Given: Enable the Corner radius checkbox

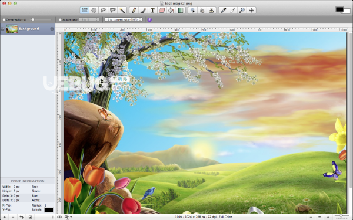Looking at the screenshot, I should pyautogui.click(x=4, y=20).
